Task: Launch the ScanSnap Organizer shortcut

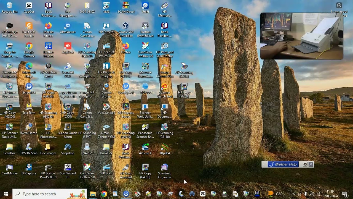Action: [165, 171]
